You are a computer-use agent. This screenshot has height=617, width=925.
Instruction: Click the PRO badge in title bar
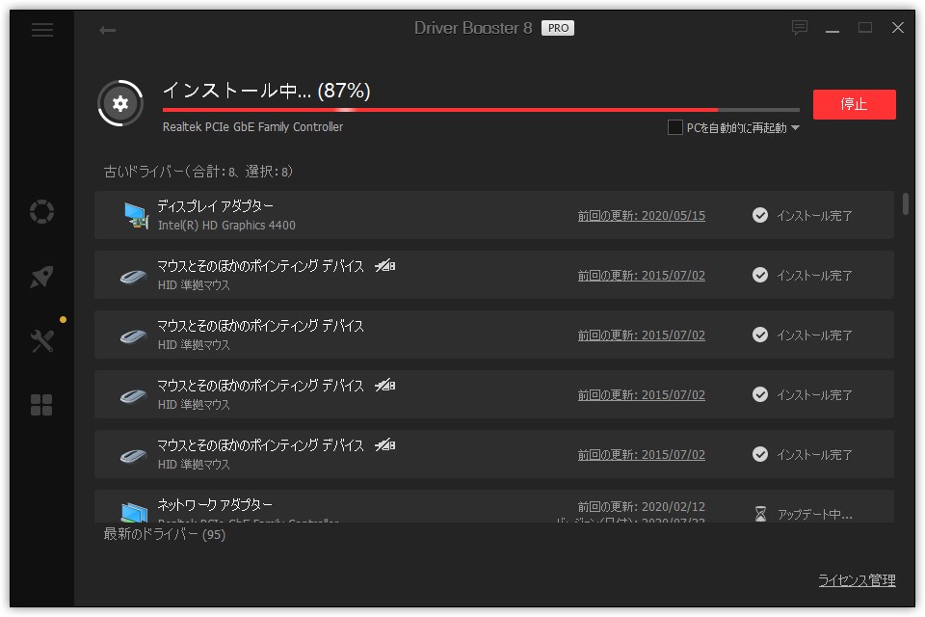[x=558, y=28]
